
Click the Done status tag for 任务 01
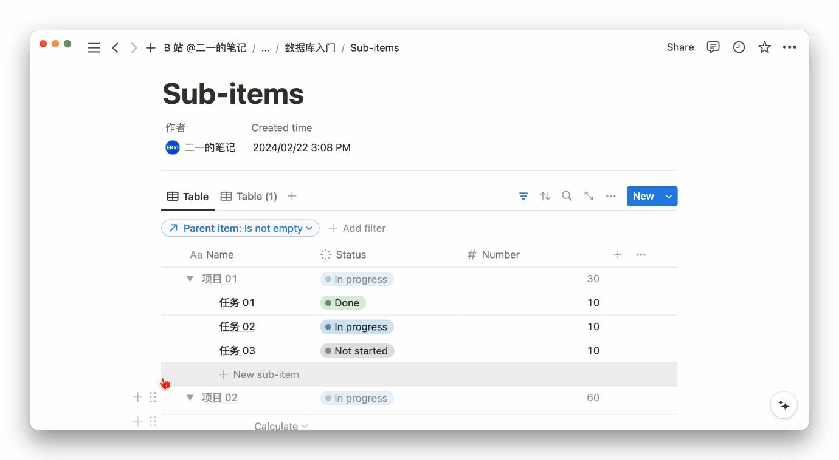click(343, 303)
